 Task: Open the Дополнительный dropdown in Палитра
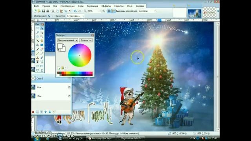coord(67,40)
